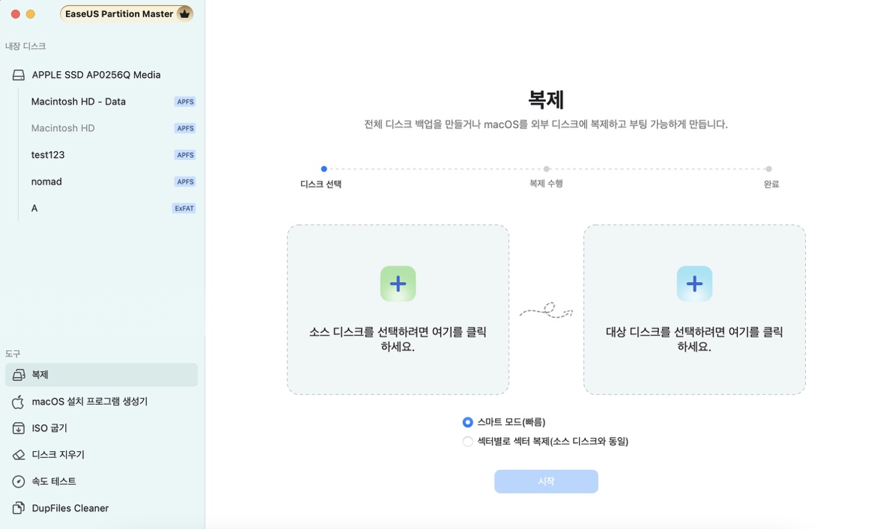
Task: Click the APFS badge on test123 row
Action: tap(185, 155)
